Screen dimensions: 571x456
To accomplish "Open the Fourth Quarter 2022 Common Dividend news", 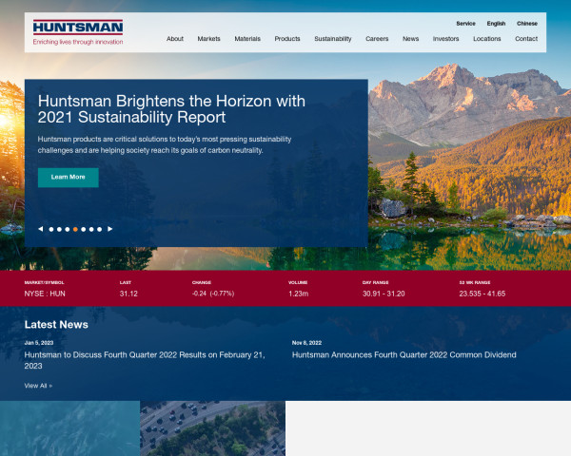I will point(404,354).
